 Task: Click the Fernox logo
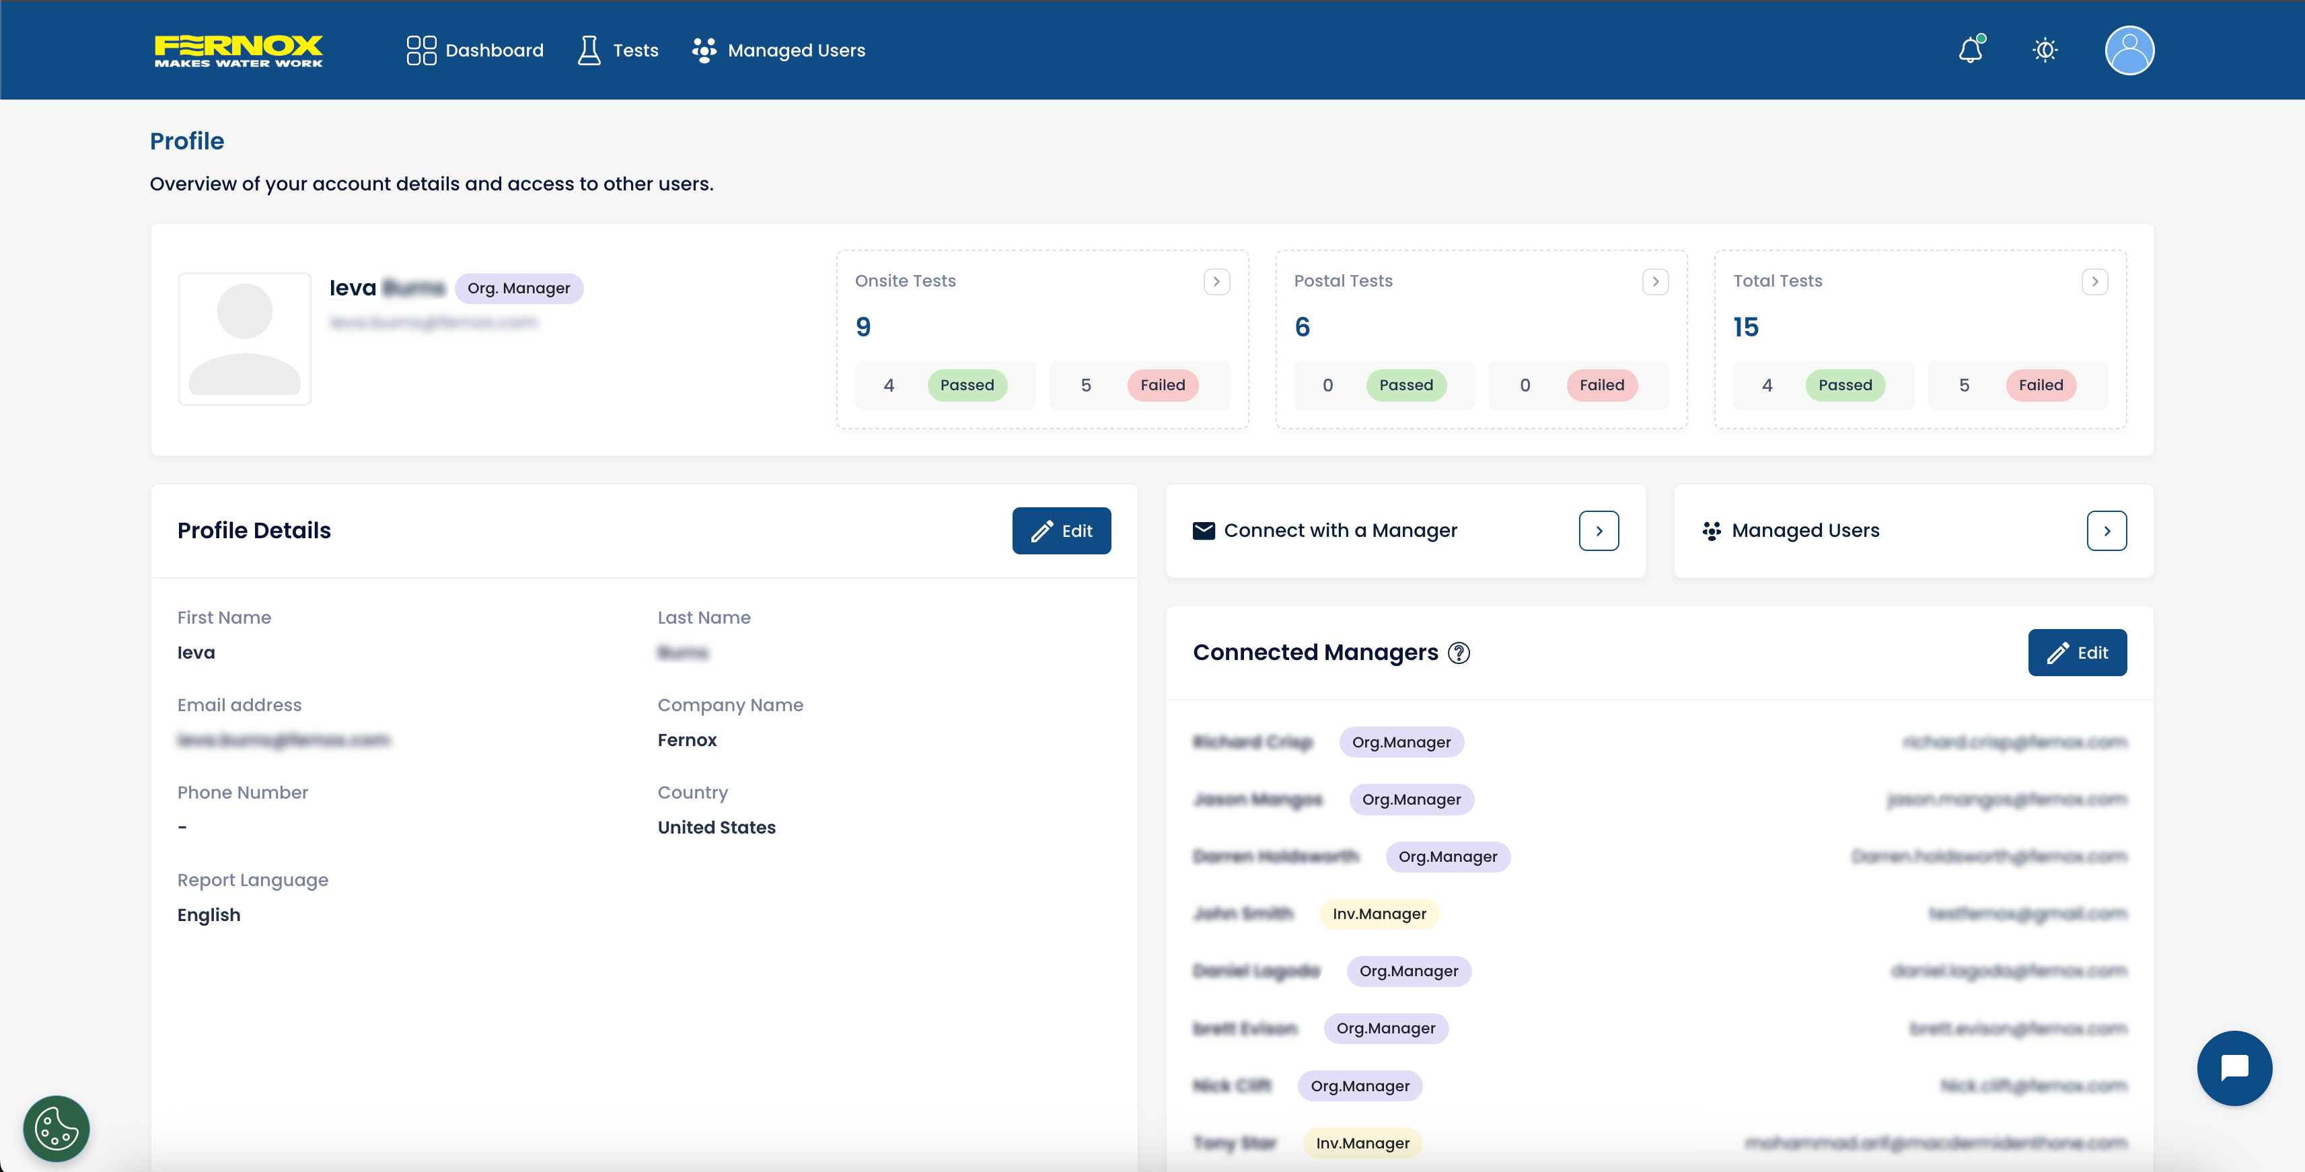[x=238, y=50]
